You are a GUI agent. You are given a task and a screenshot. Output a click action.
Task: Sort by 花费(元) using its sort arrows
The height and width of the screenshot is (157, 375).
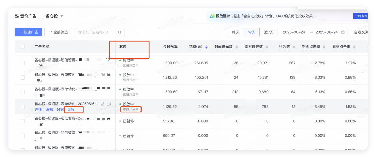point(207,47)
